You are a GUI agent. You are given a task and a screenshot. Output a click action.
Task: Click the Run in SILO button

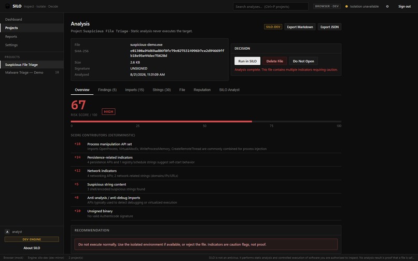(247, 61)
